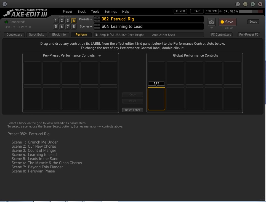This screenshot has height=202, width=266.
Task: Open the Settings menu
Action: tap(111, 12)
